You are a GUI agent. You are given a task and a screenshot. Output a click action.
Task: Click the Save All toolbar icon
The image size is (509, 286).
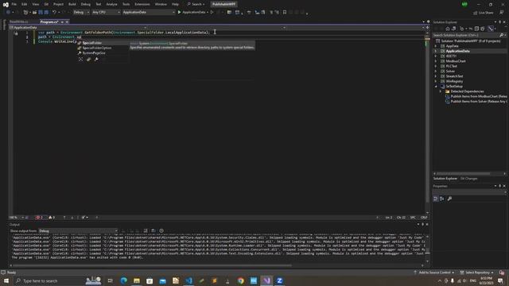coord(46,13)
